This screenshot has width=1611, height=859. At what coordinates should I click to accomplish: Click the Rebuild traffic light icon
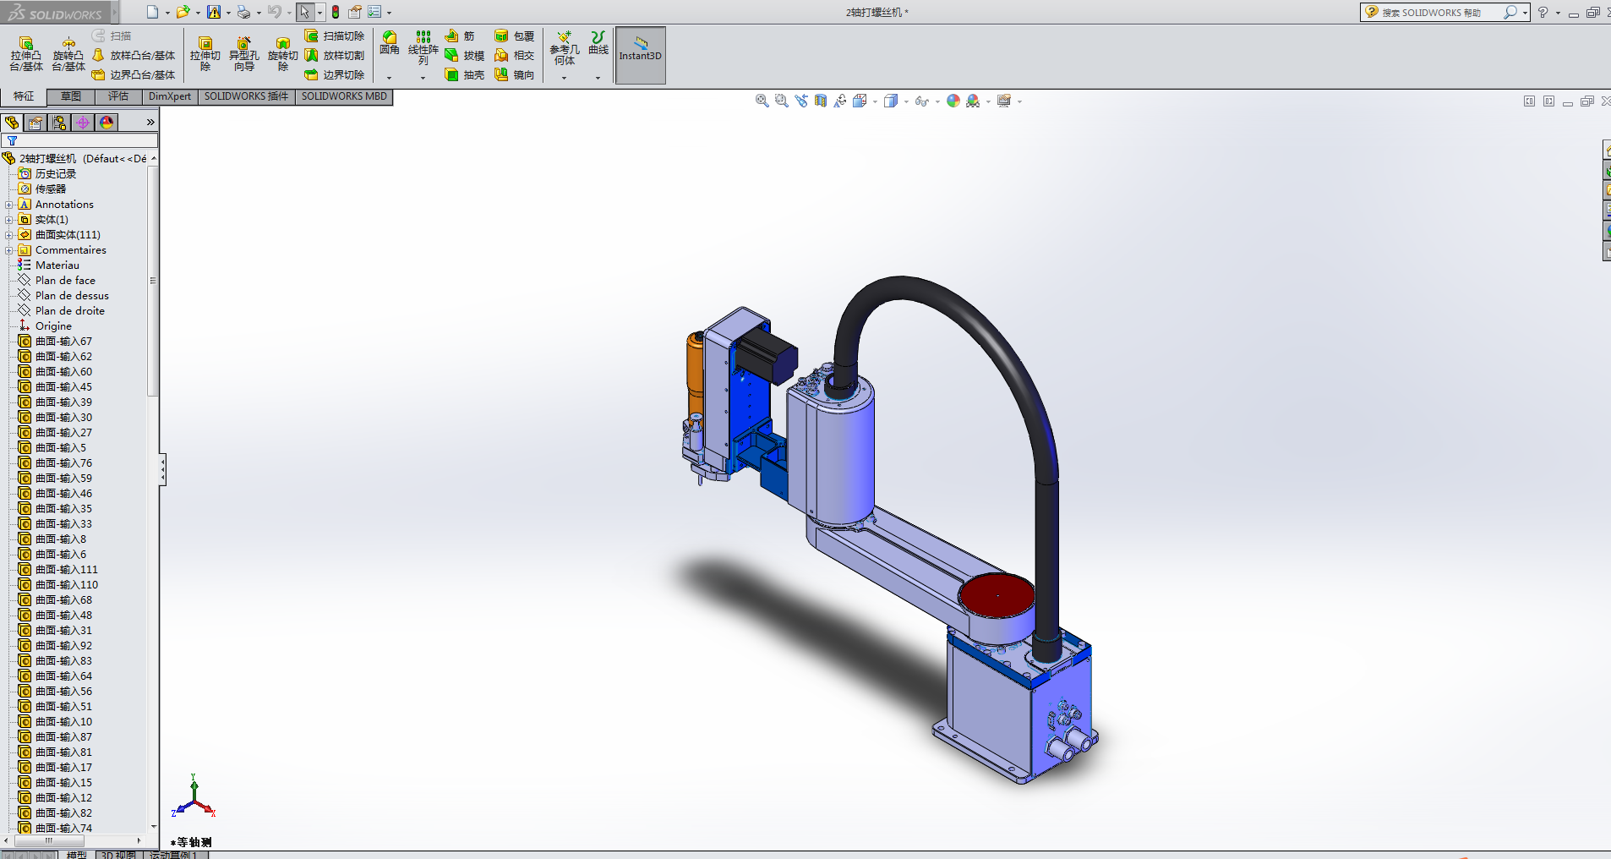[x=336, y=12]
